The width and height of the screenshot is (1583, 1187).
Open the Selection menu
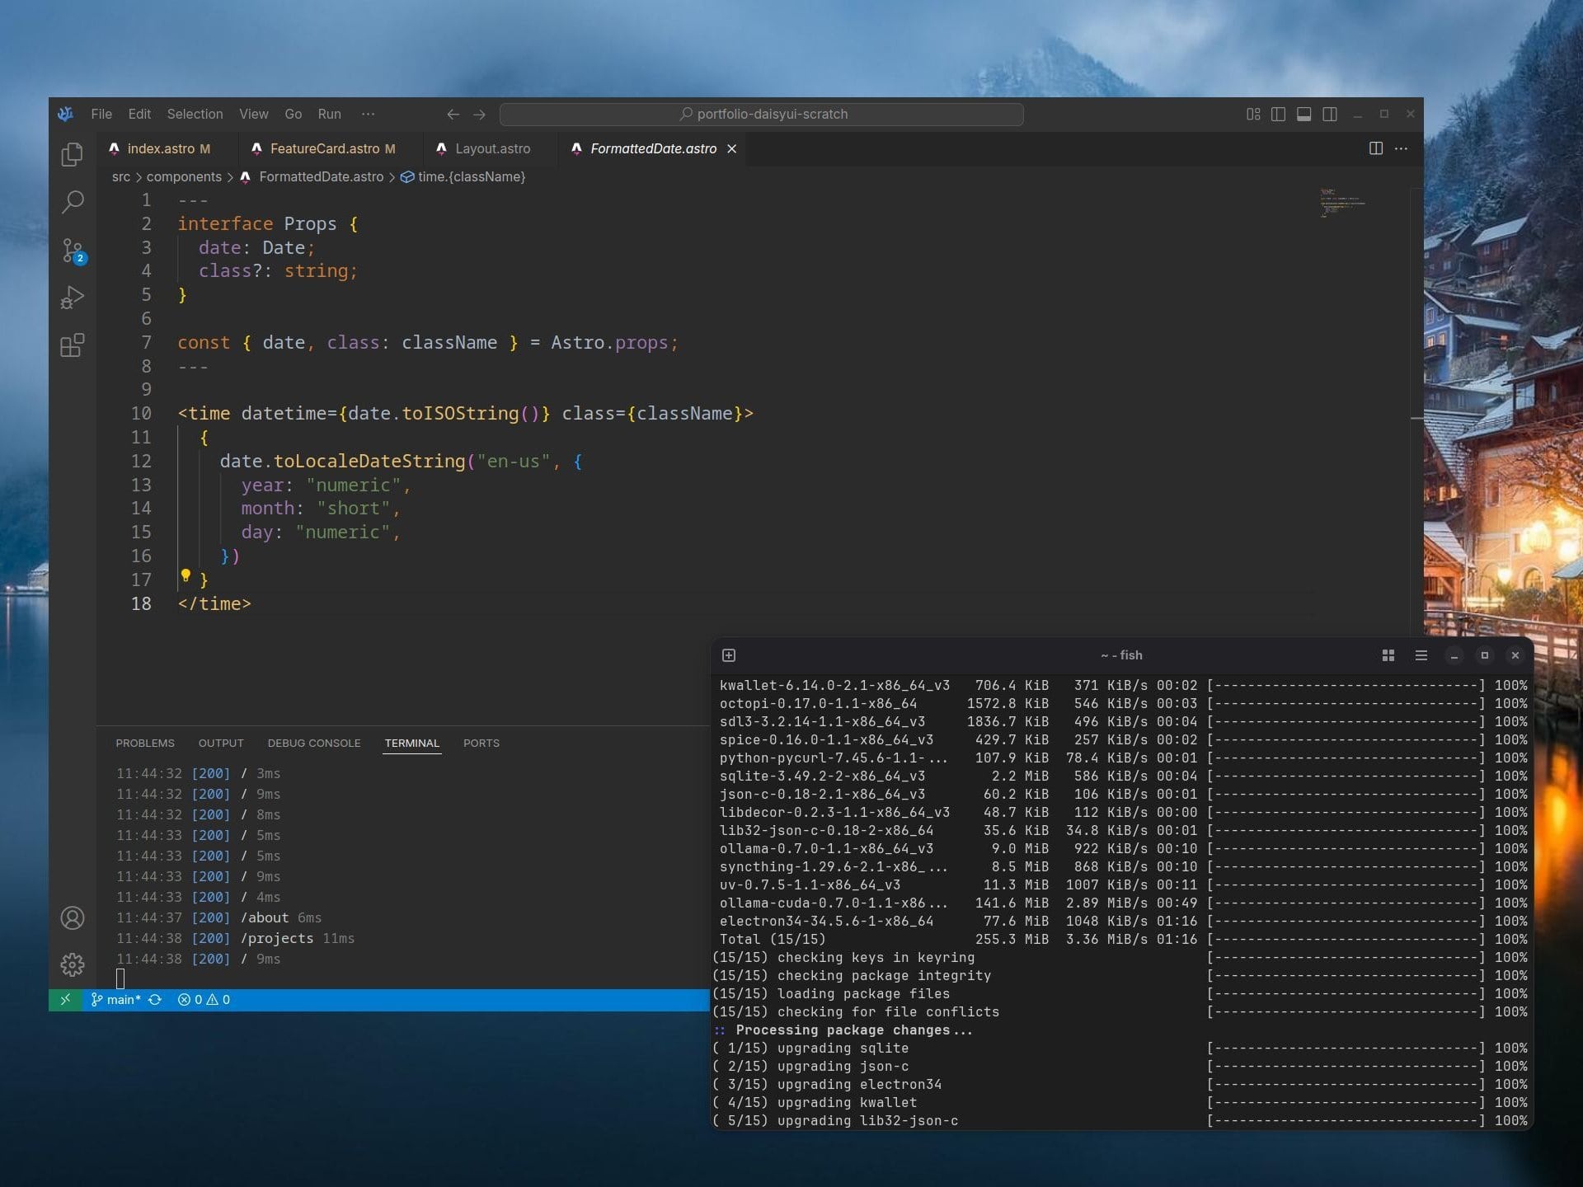195,114
